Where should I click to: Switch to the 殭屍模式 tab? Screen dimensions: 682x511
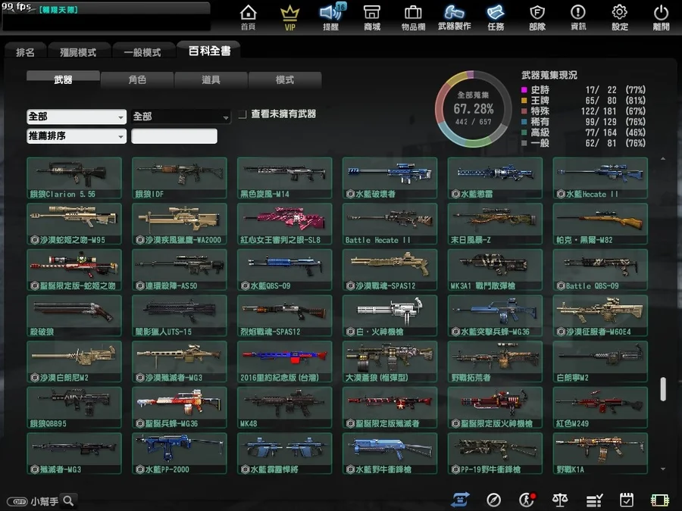pos(78,51)
